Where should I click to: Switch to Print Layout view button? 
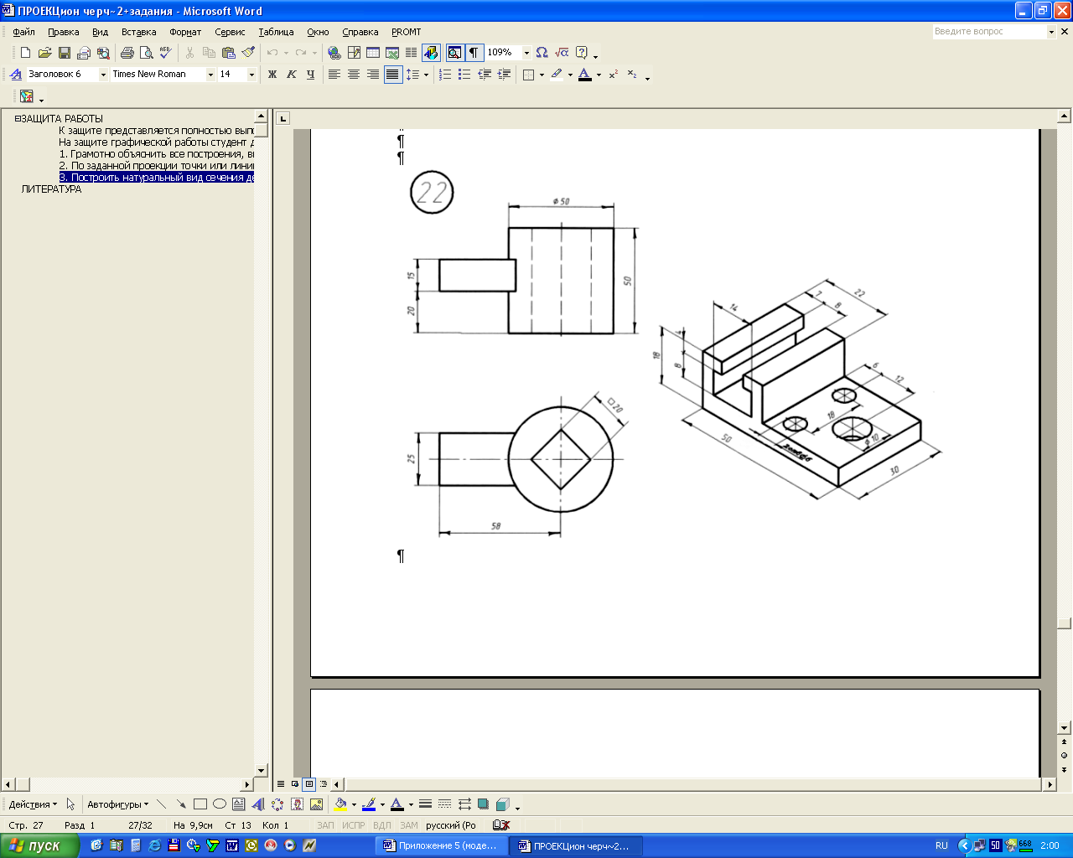(x=308, y=784)
